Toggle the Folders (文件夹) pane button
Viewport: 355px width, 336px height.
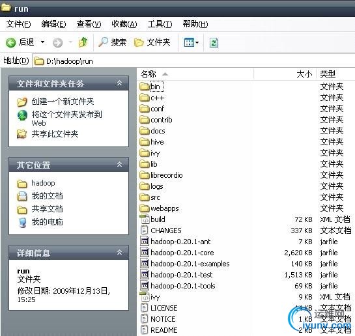(152, 42)
